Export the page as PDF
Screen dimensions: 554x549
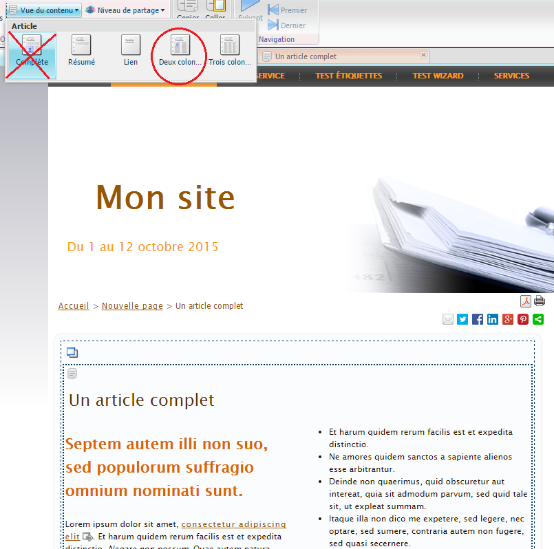point(526,301)
